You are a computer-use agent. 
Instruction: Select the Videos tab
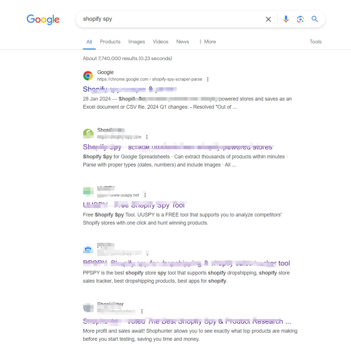pyautogui.click(x=161, y=42)
